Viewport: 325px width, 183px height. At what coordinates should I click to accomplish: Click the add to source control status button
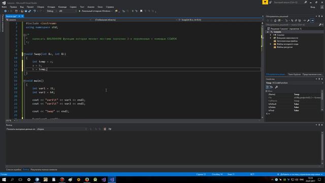point(300,174)
